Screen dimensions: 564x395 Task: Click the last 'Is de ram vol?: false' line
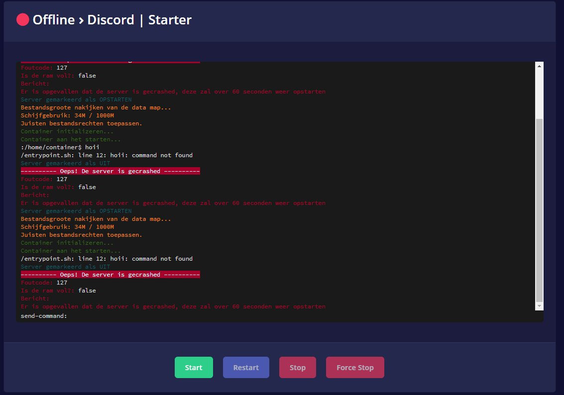click(58, 291)
